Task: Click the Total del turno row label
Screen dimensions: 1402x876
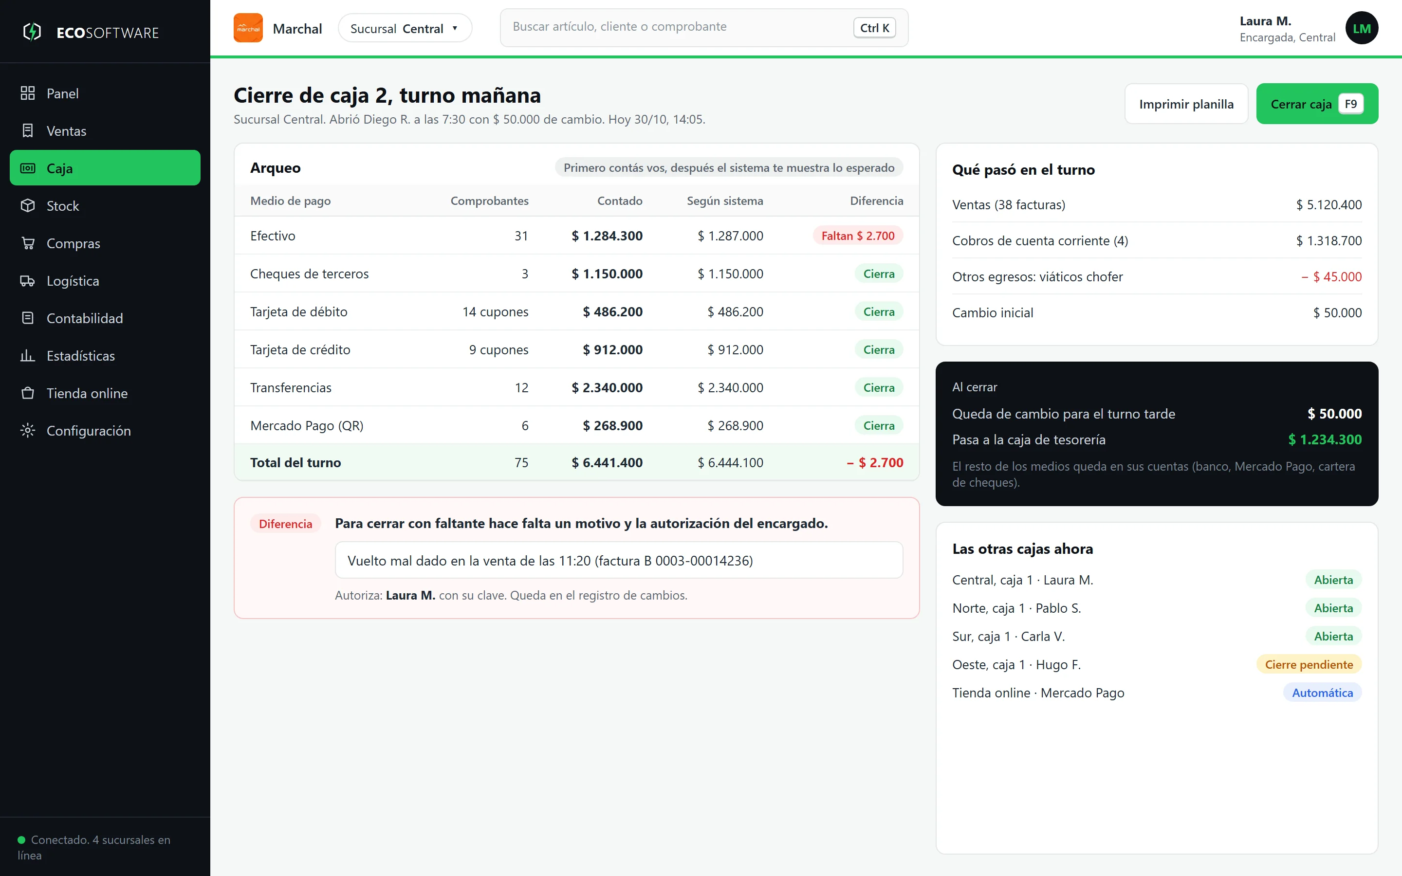Action: 295,462
